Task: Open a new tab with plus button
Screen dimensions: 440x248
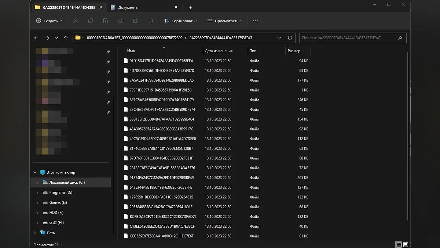Action: click(190, 7)
